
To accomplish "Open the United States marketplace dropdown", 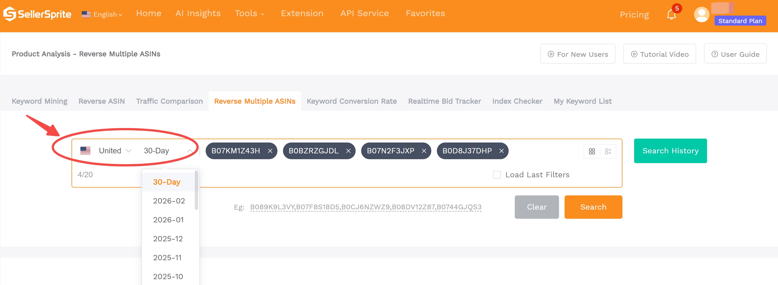I will (114, 150).
